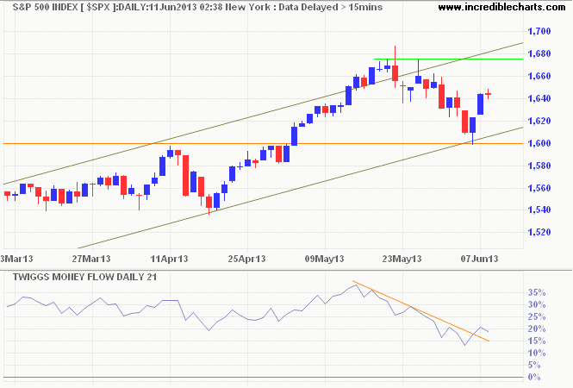Select the 1,680 price axis label
The image size is (573, 388).
[539, 53]
